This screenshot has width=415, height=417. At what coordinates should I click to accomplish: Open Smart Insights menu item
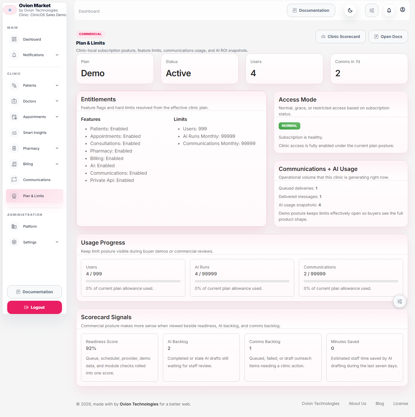click(x=35, y=133)
